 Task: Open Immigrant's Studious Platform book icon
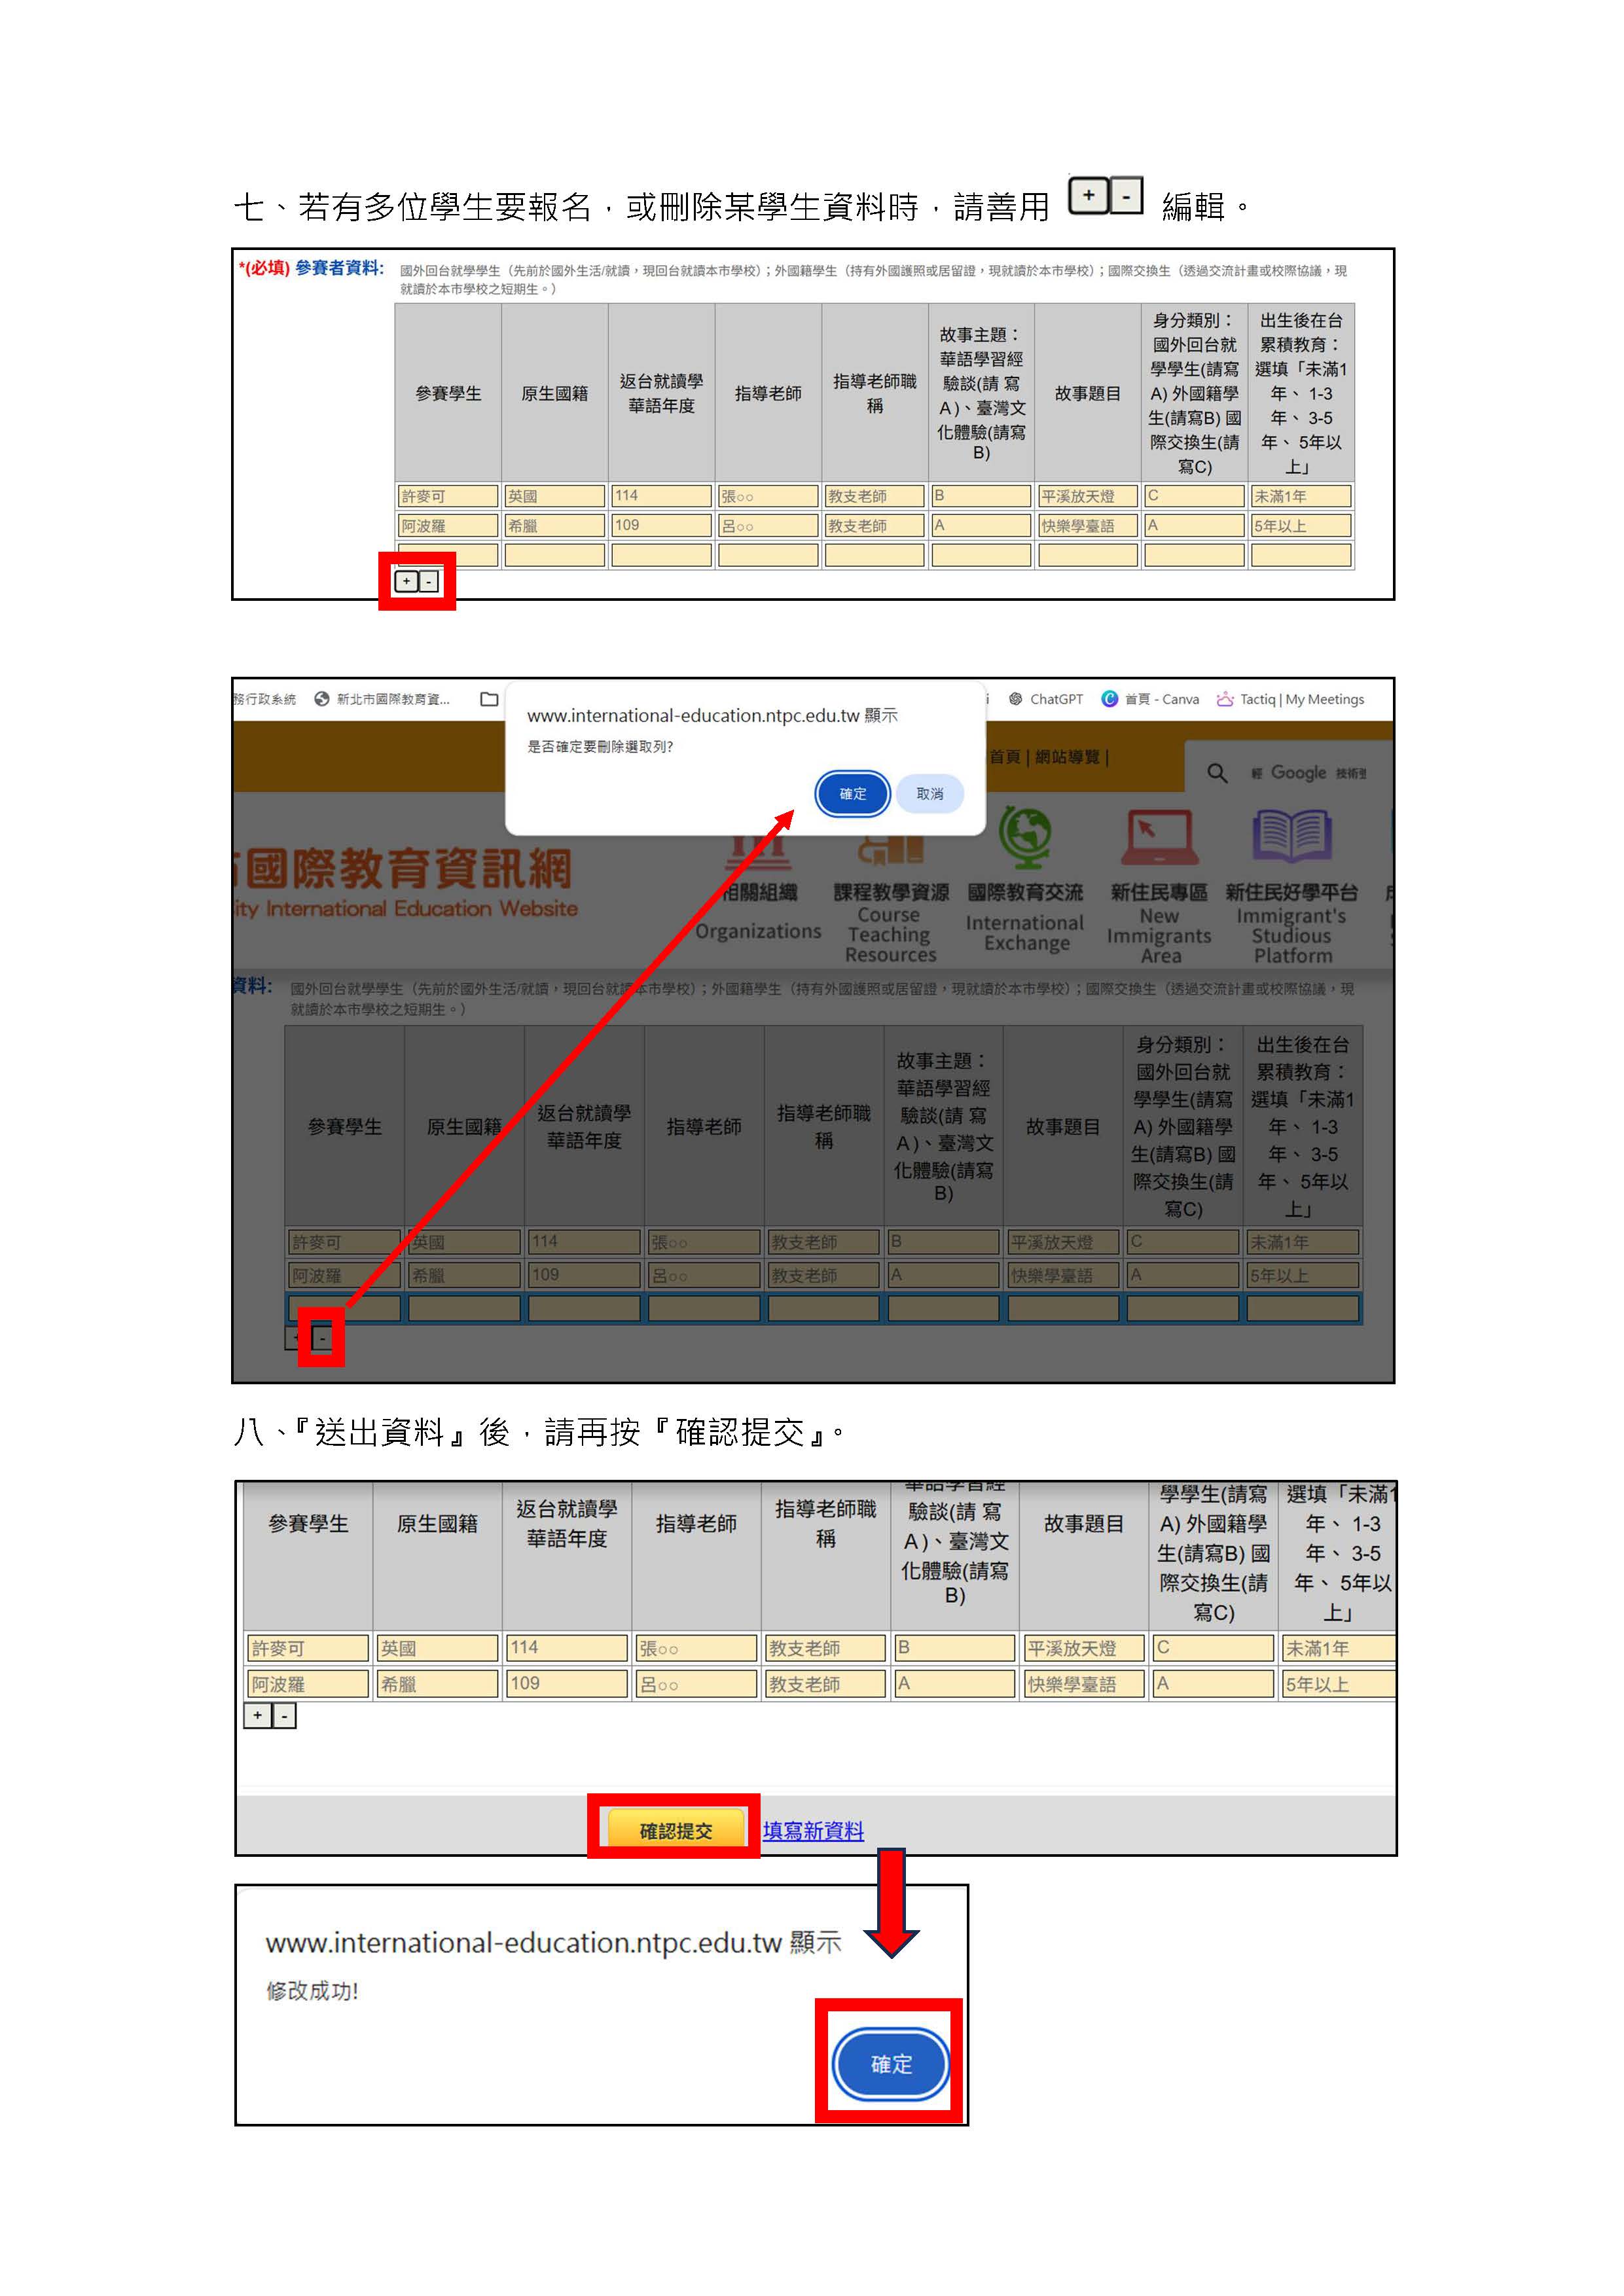pos(1291,836)
